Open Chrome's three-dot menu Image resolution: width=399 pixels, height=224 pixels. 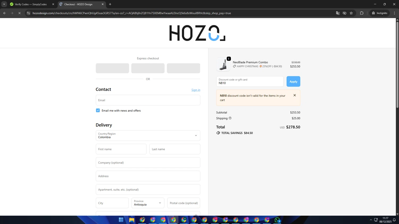click(394, 13)
